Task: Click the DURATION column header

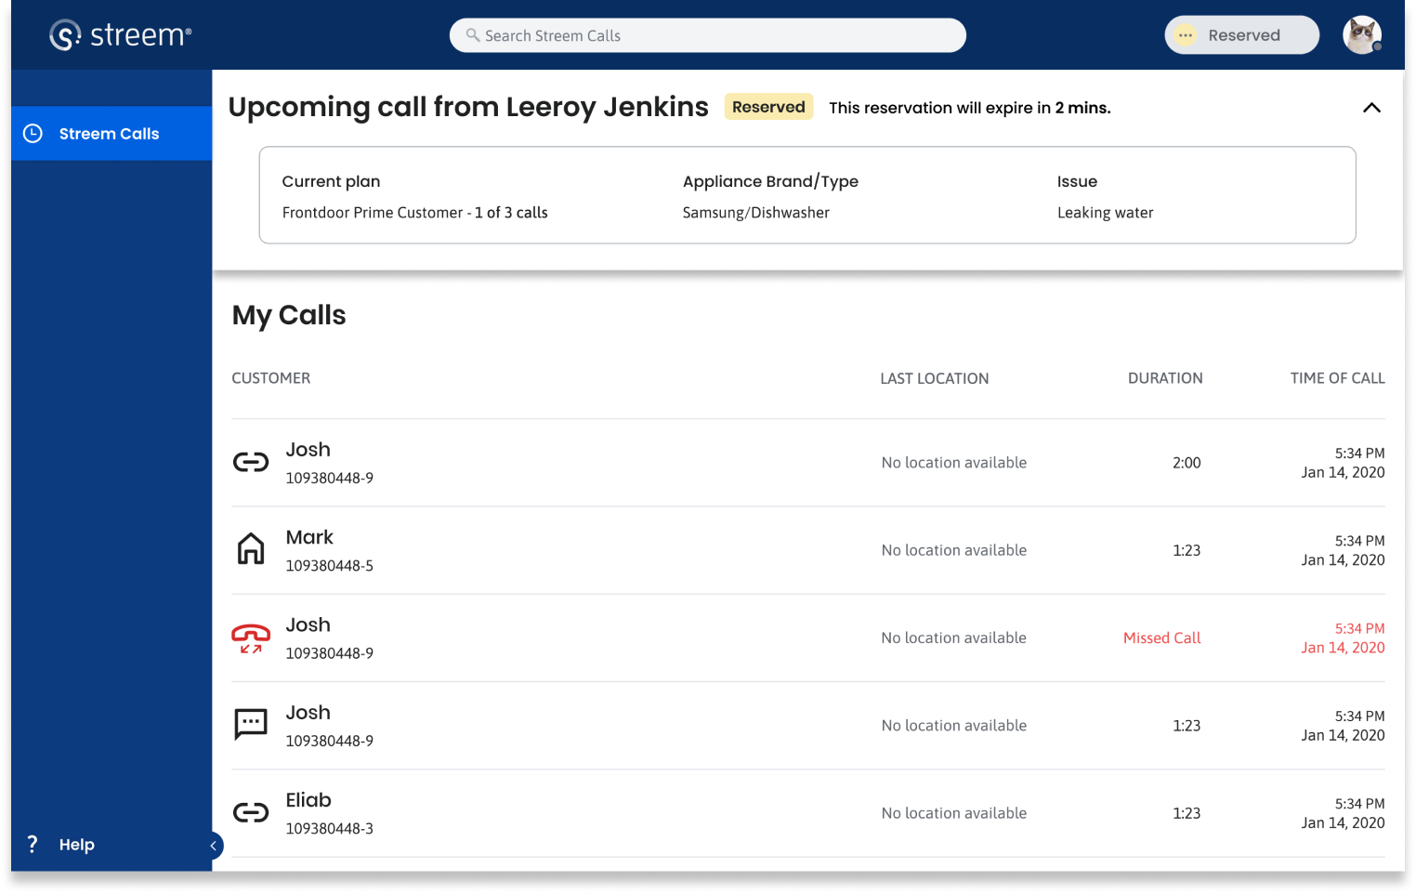Action: [1165, 378]
